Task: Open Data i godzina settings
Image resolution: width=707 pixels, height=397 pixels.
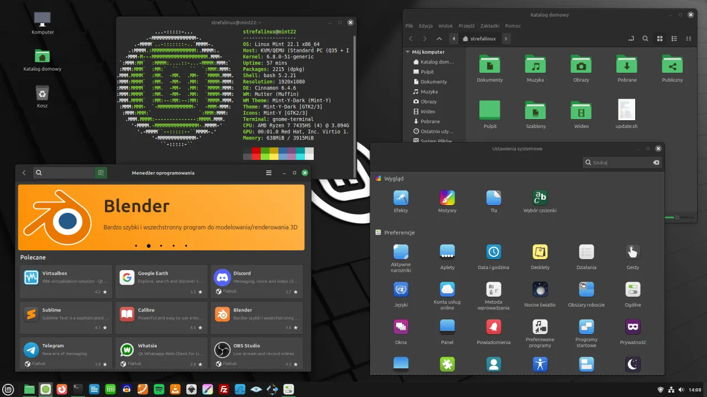Action: pyautogui.click(x=493, y=253)
